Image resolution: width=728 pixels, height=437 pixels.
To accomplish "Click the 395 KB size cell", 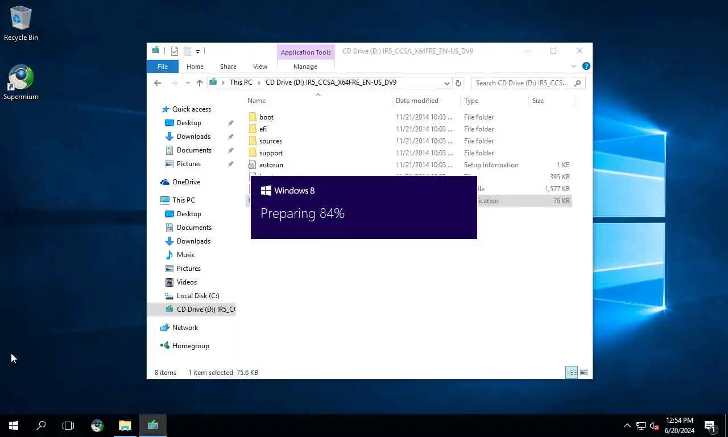I will click(x=560, y=177).
